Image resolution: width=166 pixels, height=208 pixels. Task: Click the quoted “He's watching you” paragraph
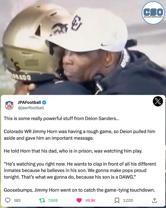[80, 171]
